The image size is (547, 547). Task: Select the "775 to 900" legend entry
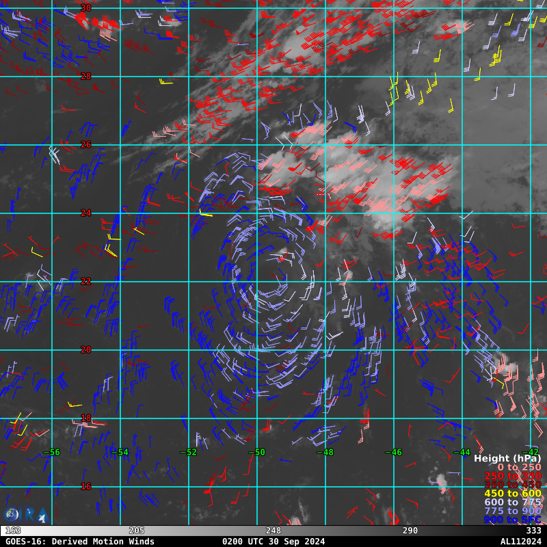[513, 511]
